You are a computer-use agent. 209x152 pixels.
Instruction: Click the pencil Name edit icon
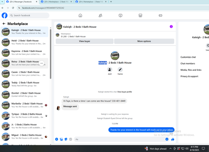pos(120,70)
